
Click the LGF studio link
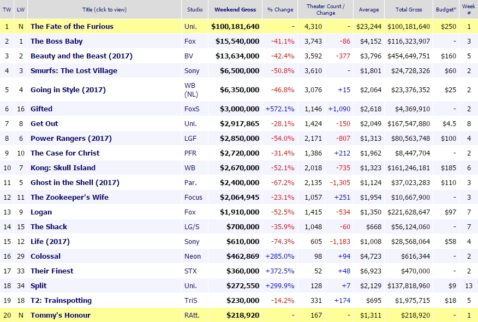(x=190, y=139)
